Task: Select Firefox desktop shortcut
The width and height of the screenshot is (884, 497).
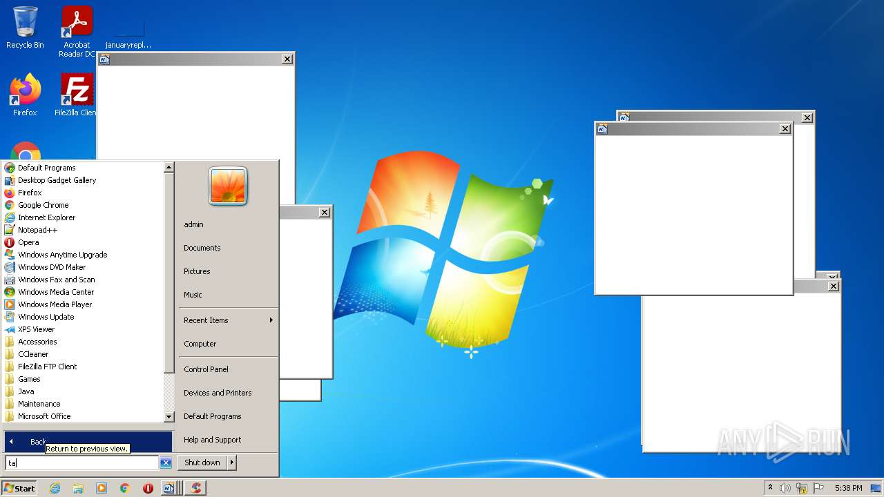Action: pyautogui.click(x=25, y=95)
